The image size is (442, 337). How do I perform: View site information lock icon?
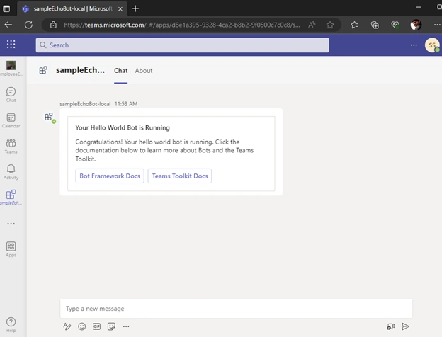(53, 25)
